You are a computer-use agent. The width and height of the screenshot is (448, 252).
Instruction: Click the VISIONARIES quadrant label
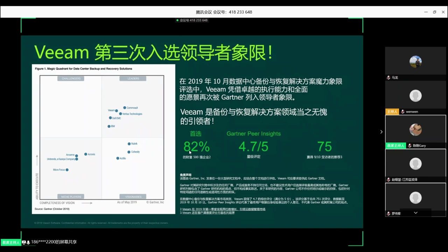[133, 197]
